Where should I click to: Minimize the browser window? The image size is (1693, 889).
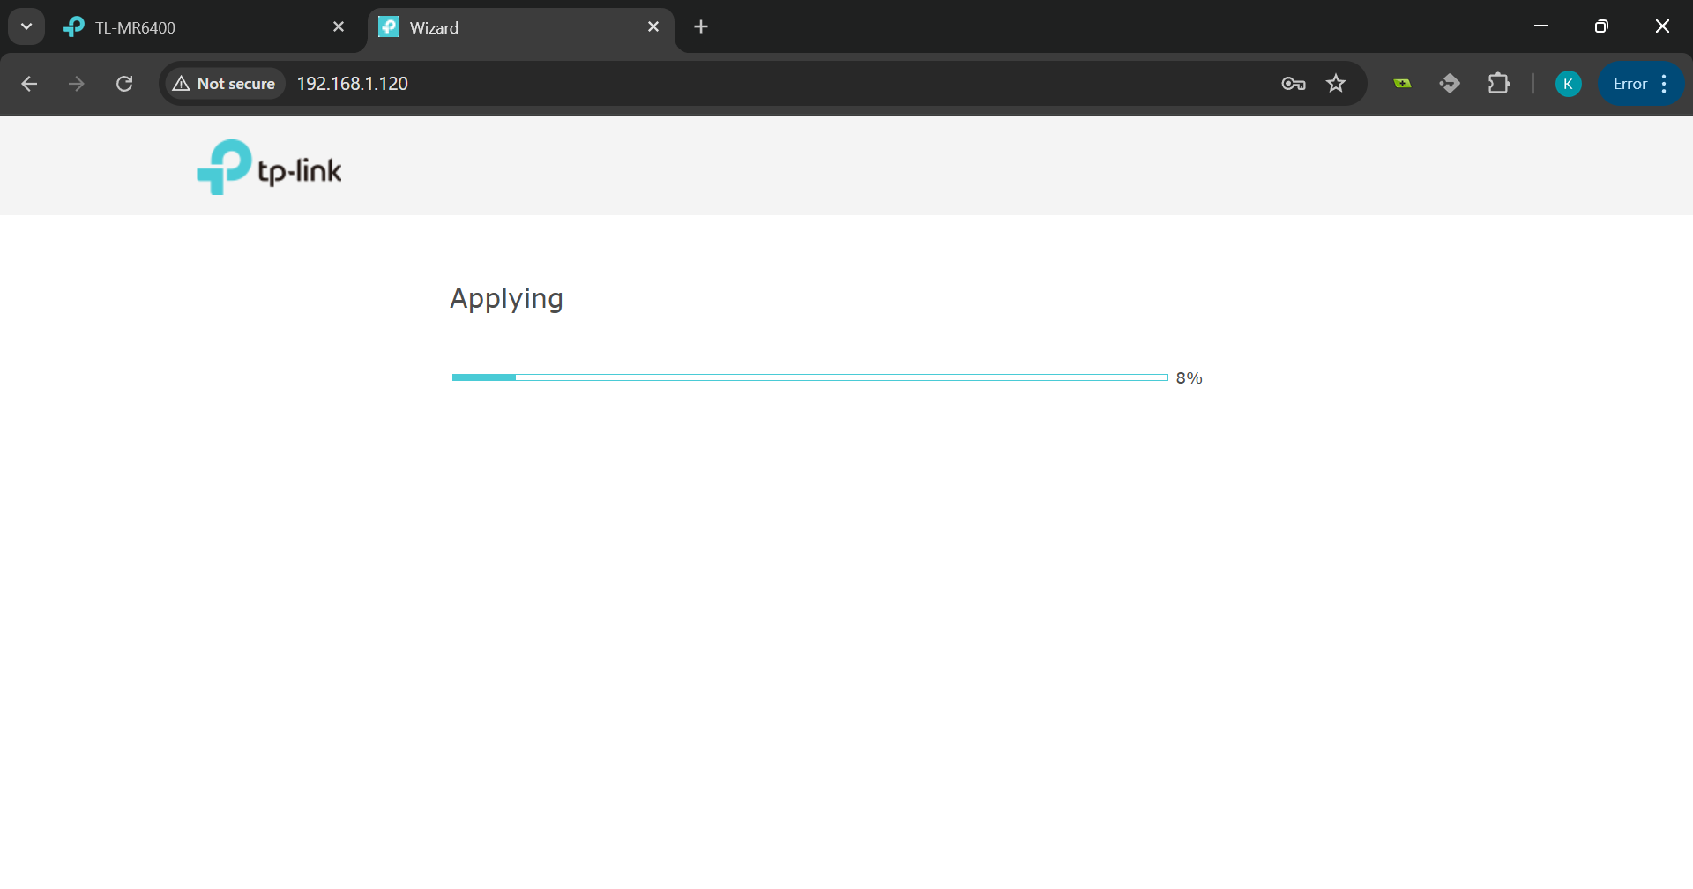coord(1541,26)
